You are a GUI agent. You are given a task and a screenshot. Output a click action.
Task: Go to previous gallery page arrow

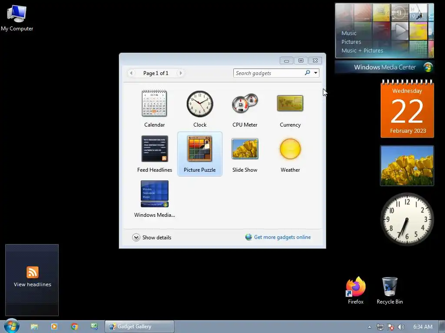coord(131,73)
